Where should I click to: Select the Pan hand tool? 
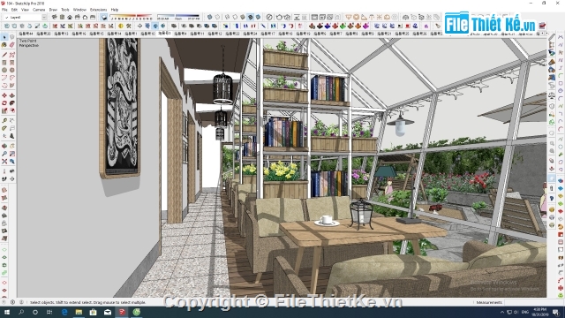pos(11,146)
